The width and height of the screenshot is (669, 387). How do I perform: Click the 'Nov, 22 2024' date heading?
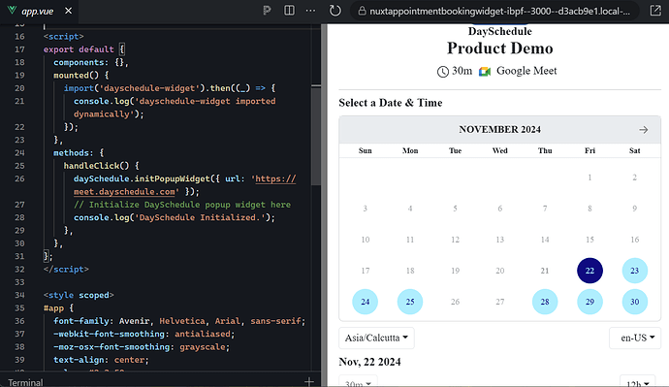pos(369,362)
